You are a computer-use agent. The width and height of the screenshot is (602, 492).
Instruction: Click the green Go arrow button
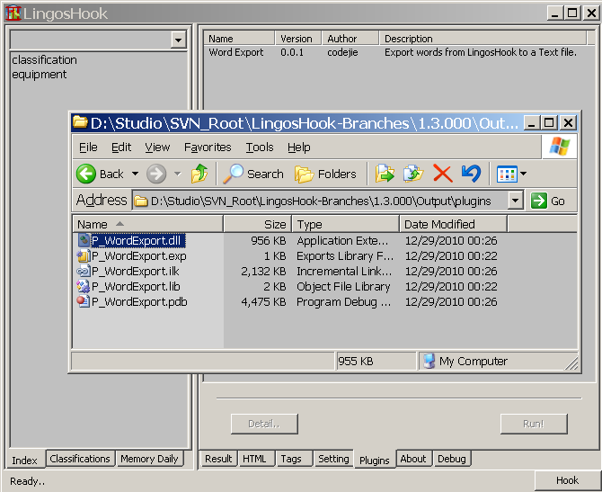coord(538,201)
